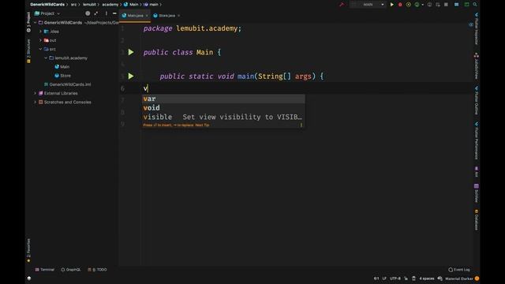Close the Main.java tab

pos(147,16)
